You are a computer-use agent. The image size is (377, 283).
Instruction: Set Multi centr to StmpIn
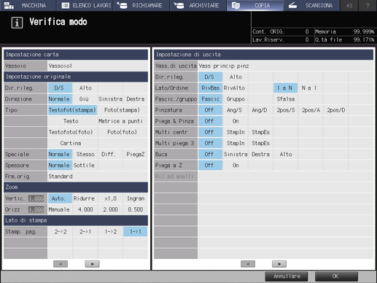point(236,132)
